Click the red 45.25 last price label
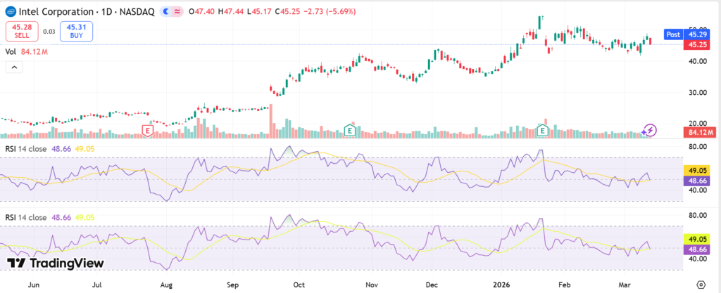Image resolution: width=721 pixels, height=293 pixels. [696, 44]
